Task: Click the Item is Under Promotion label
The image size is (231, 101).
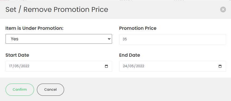Action: (35, 28)
